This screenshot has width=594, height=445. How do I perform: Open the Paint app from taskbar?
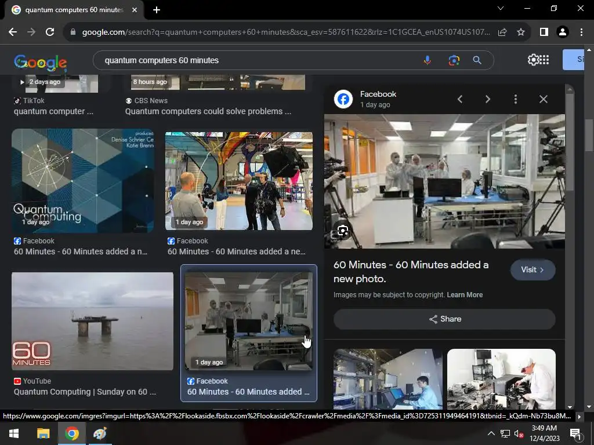pyautogui.click(x=100, y=433)
